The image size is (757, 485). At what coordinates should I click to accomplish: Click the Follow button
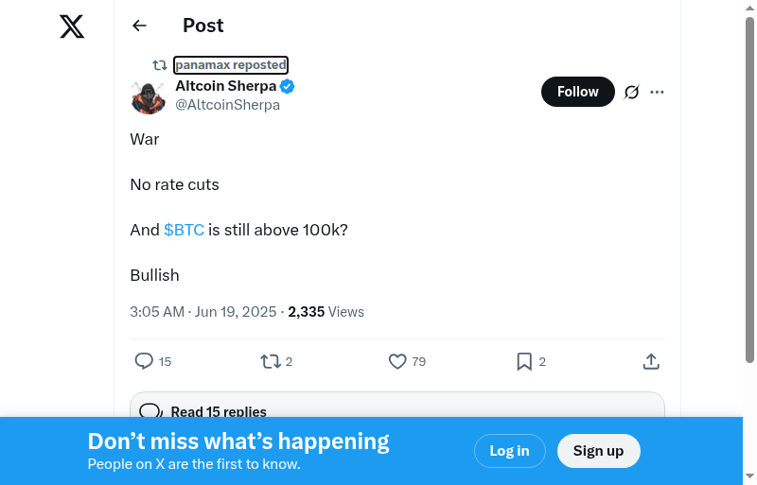point(577,92)
